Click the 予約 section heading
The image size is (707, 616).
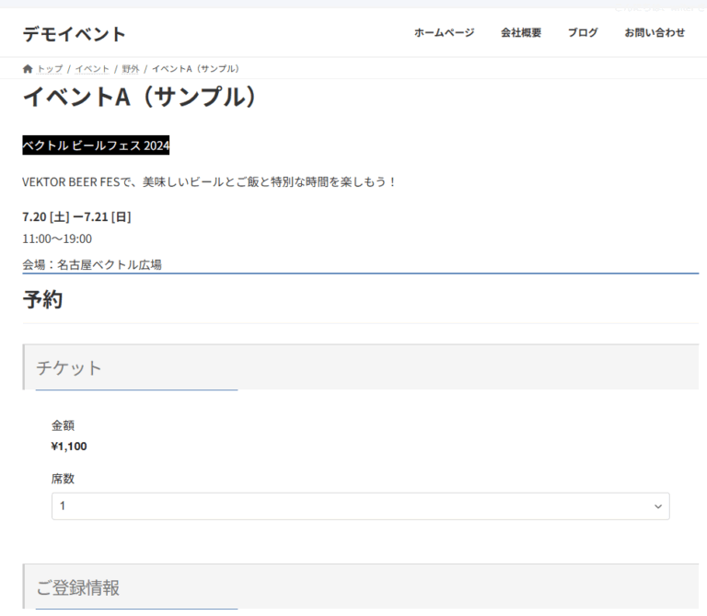[43, 299]
